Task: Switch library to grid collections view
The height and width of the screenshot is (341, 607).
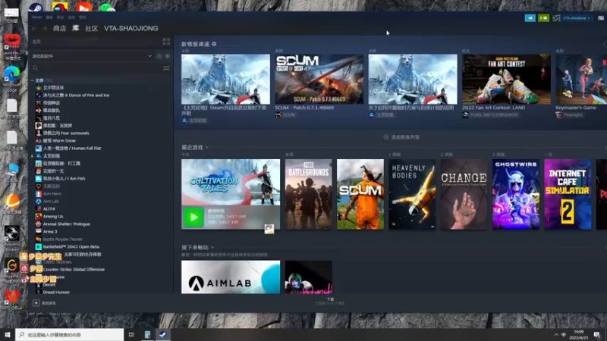Action: click(x=166, y=42)
